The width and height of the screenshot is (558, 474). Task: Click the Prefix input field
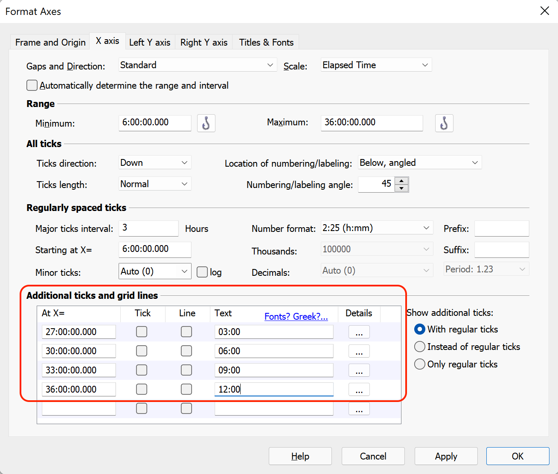point(502,228)
